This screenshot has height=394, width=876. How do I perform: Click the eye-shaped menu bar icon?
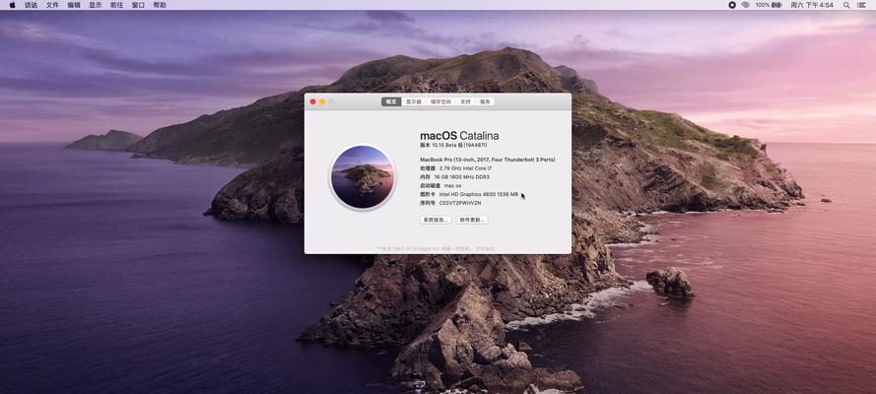745,5
